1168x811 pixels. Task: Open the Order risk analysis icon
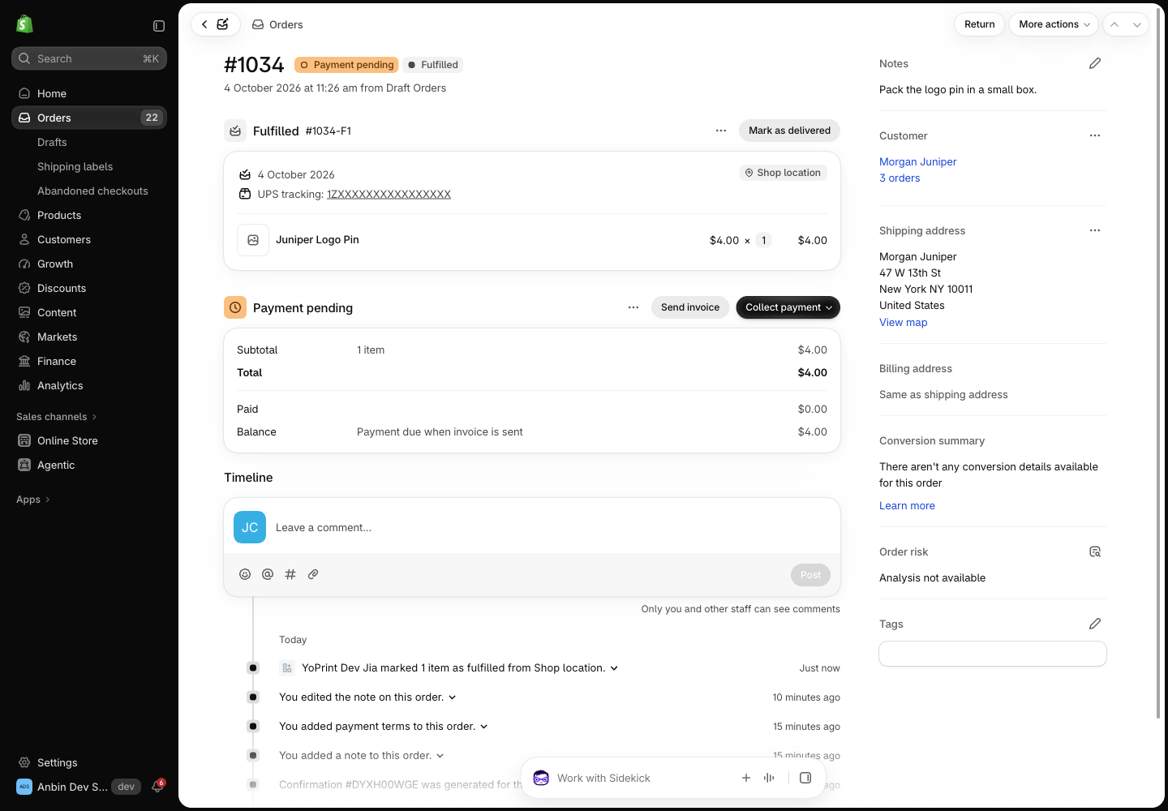(x=1095, y=551)
